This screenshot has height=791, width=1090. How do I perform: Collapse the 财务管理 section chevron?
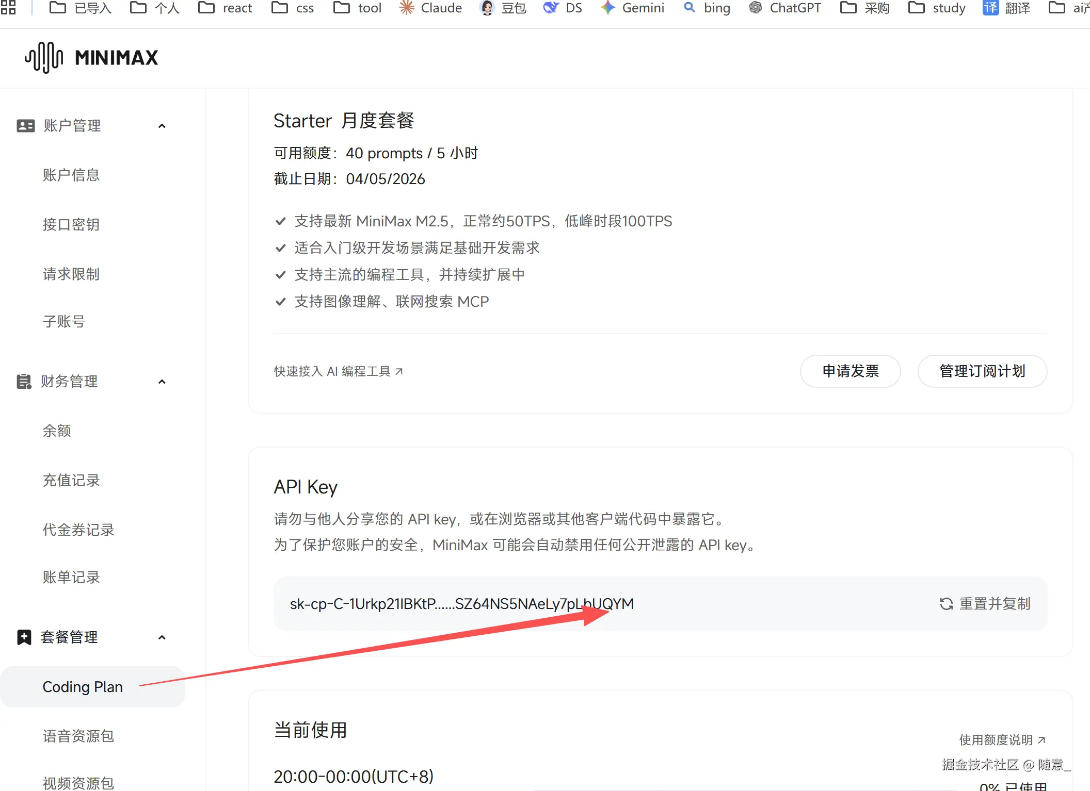[162, 382]
